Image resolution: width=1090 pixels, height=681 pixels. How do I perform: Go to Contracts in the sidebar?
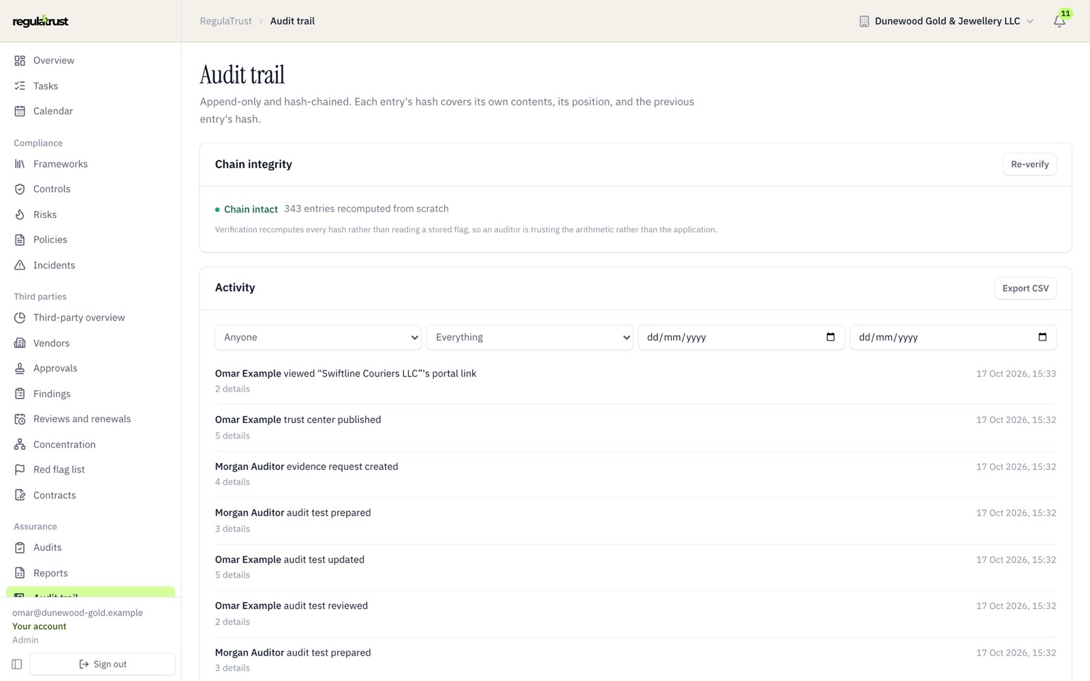coord(91,495)
